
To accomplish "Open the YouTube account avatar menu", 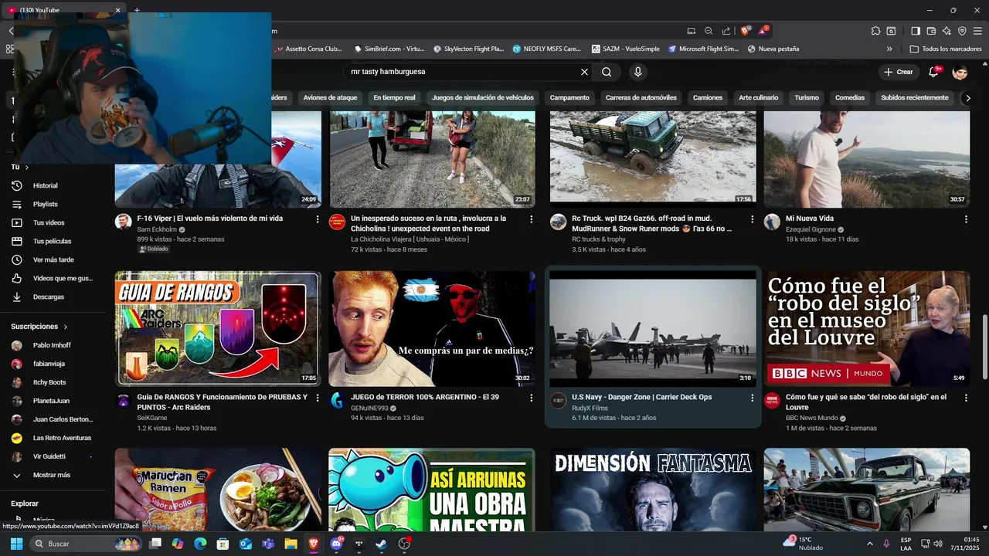I will 960,72.
